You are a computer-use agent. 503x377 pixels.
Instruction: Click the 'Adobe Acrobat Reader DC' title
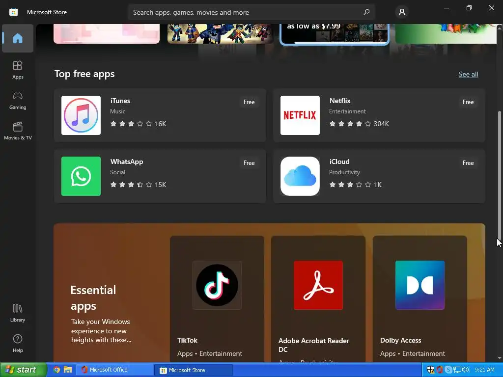[x=314, y=345]
